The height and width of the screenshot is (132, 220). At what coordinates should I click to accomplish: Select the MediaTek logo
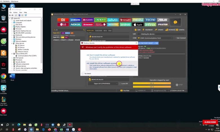(113, 24)
